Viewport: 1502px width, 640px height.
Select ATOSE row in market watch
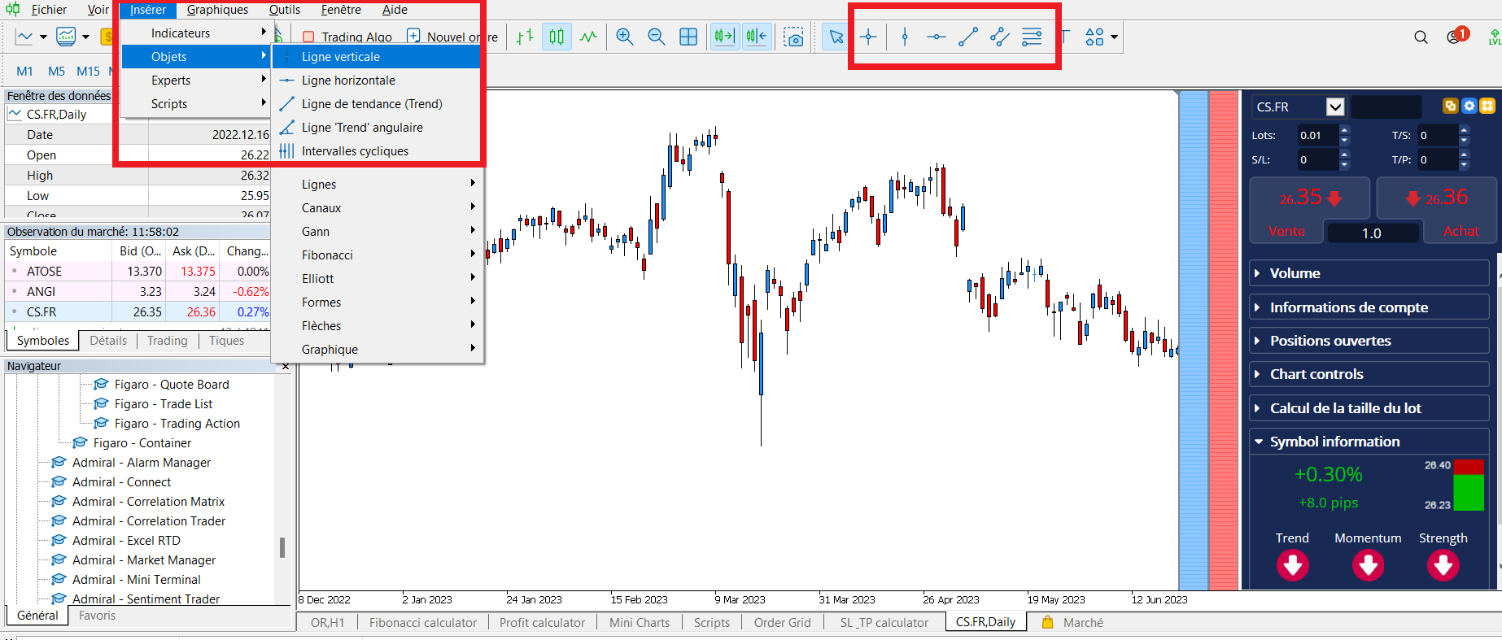(138, 272)
